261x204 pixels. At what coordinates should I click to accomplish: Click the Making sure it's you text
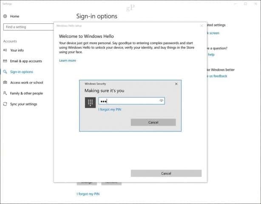[x=105, y=91]
